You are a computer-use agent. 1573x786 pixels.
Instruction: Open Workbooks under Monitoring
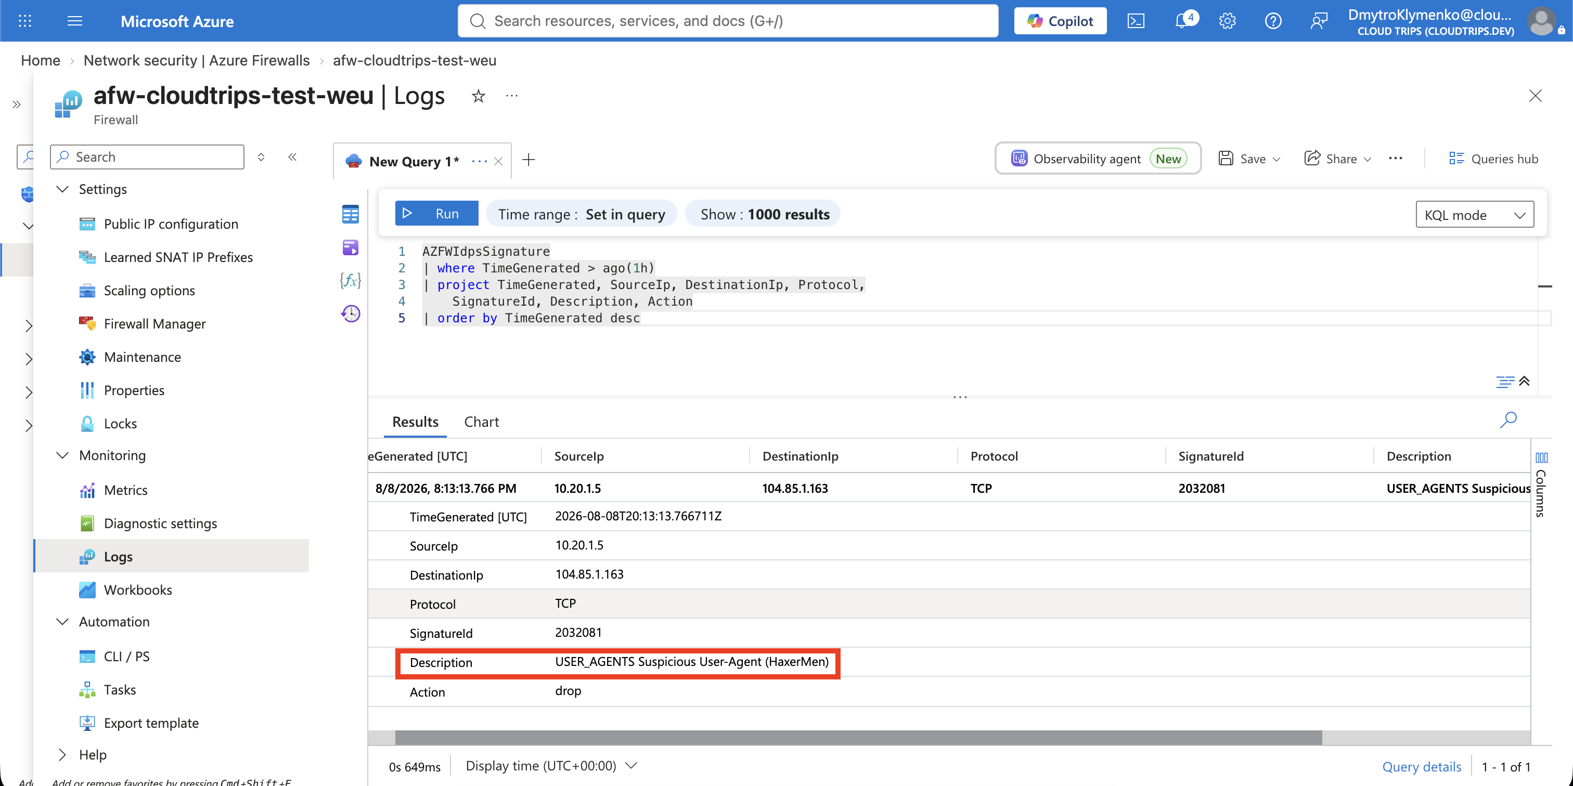(x=138, y=589)
